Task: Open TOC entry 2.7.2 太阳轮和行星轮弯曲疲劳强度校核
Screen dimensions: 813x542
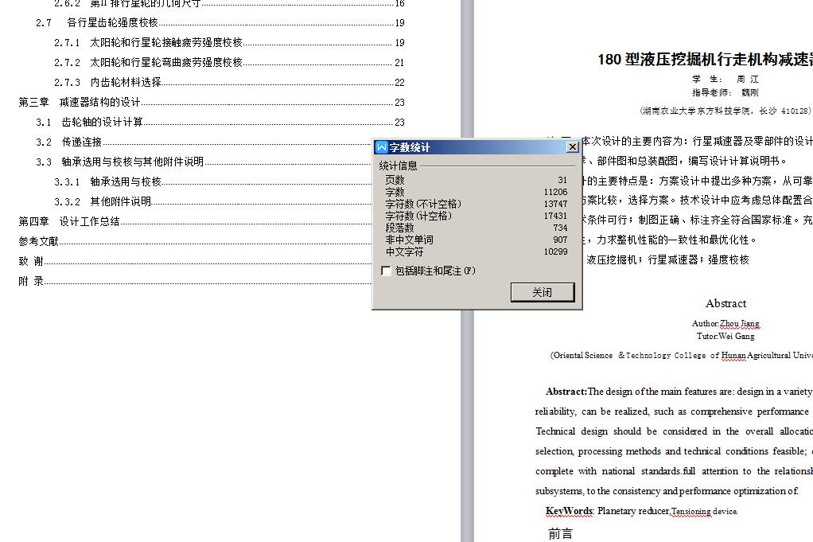Action: coord(229,62)
